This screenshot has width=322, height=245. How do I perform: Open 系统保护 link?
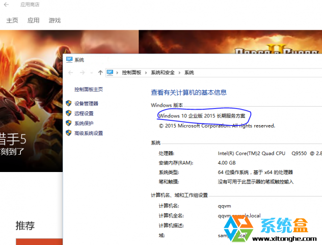[84, 123]
